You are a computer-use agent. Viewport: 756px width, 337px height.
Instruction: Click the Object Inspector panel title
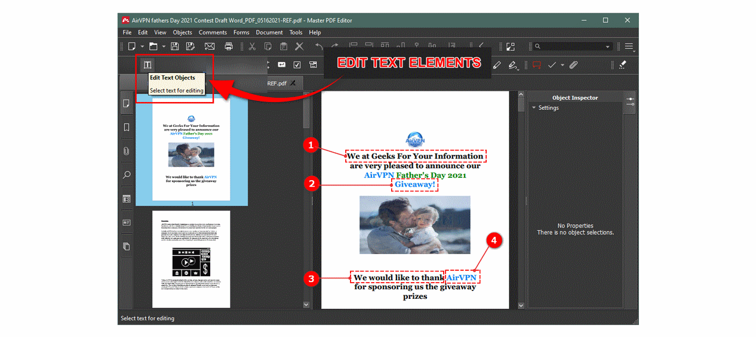575,98
